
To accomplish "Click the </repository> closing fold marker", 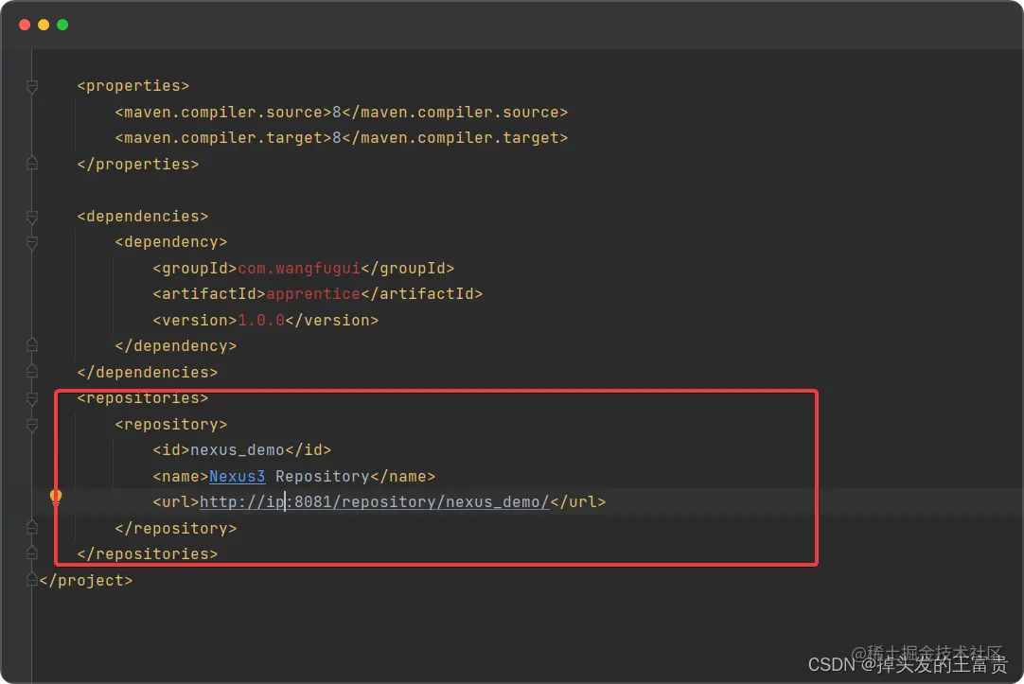I will point(31,527).
